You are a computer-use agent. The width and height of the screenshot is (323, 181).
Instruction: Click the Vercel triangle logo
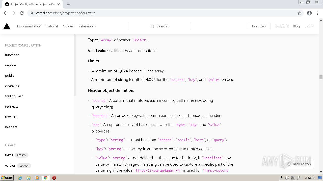7,26
